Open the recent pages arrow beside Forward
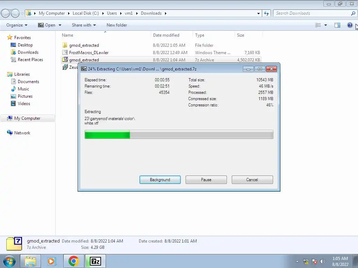 tap(22, 14)
